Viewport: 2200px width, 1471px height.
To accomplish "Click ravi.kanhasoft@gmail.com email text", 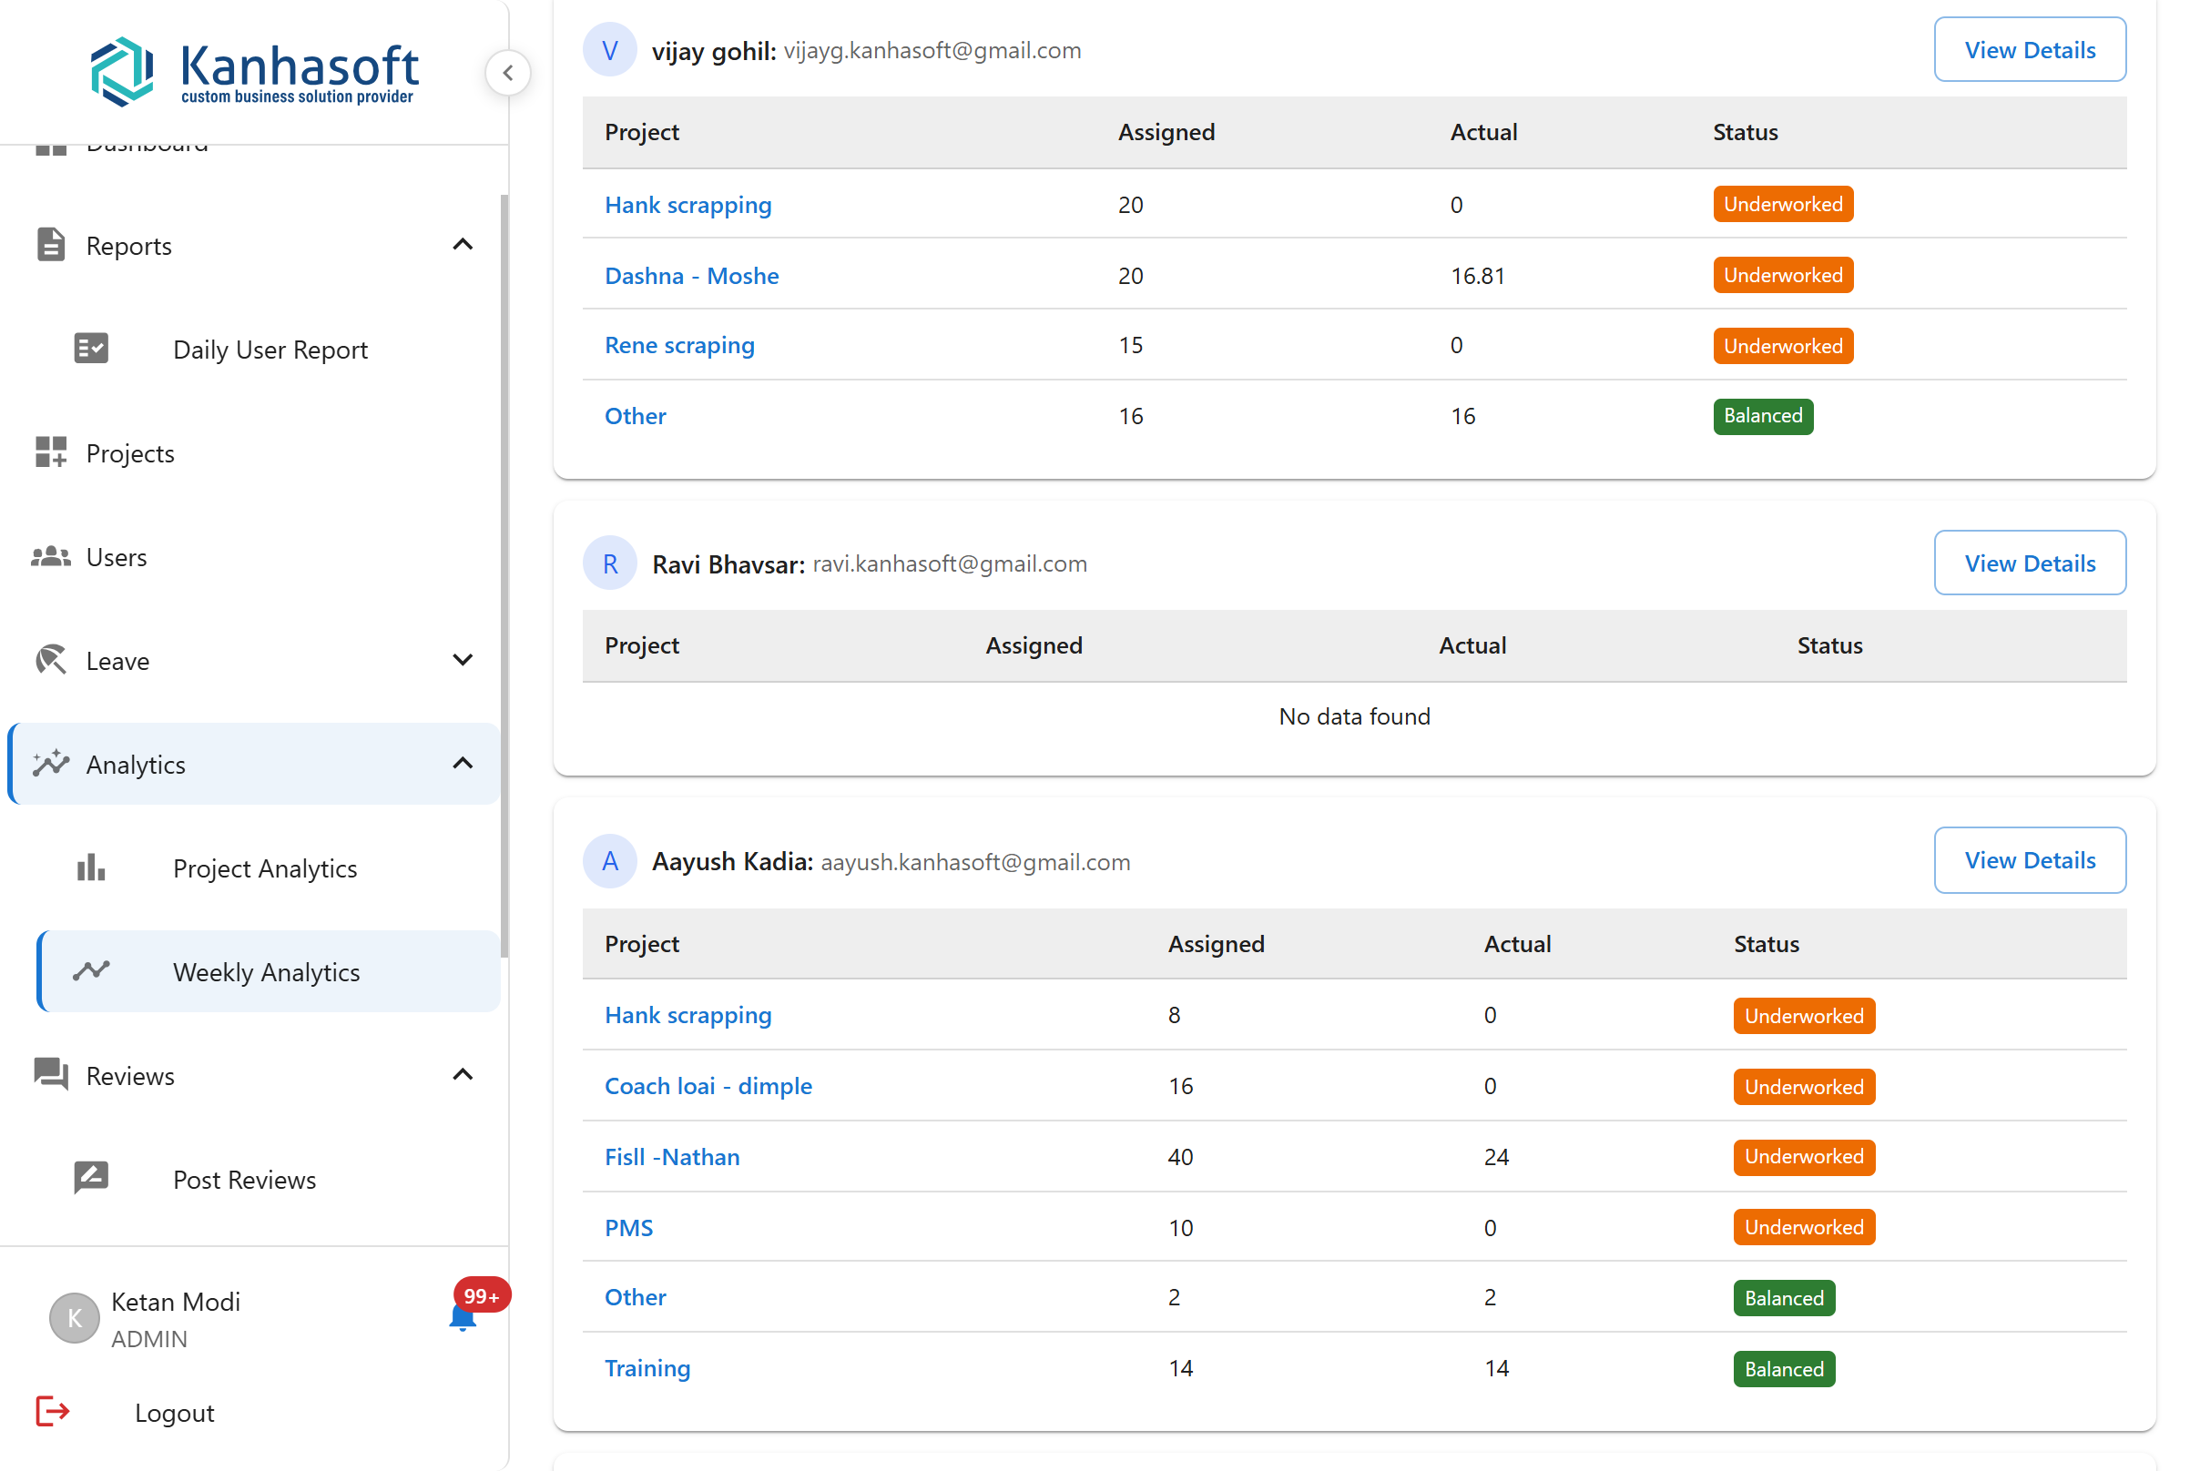I will [949, 563].
